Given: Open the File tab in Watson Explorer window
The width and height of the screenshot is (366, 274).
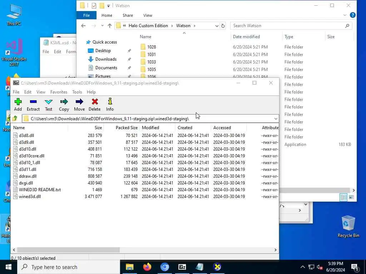Looking at the screenshot, I should [x=86, y=15].
